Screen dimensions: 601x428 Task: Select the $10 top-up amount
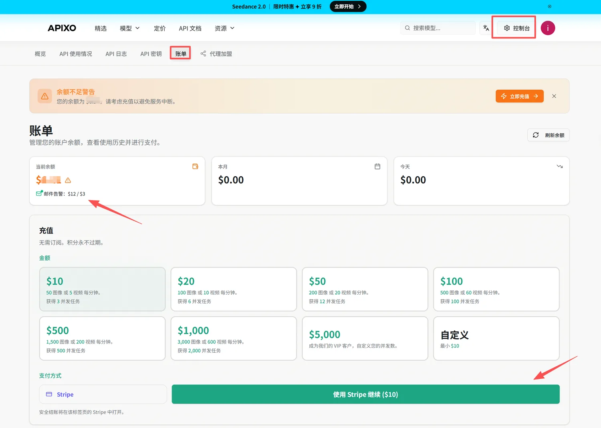(x=103, y=289)
